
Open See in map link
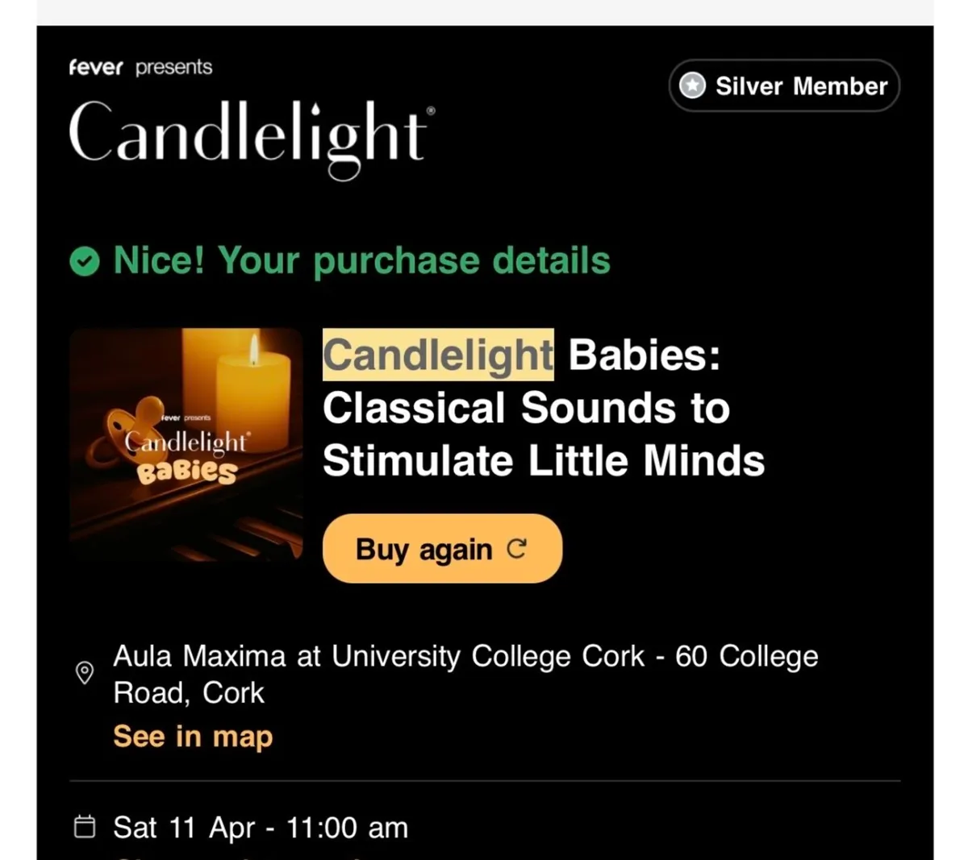click(x=192, y=736)
